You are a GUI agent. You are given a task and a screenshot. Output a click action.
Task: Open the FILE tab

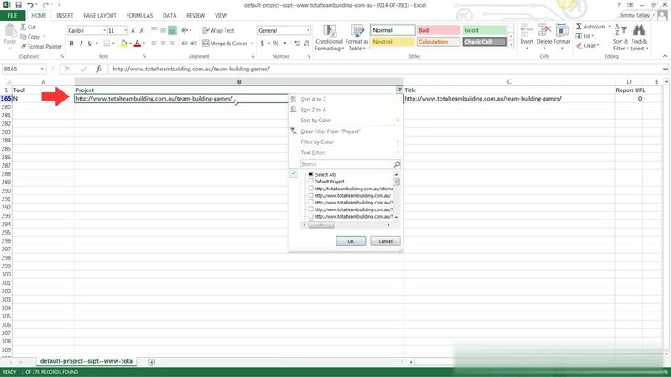click(x=13, y=15)
